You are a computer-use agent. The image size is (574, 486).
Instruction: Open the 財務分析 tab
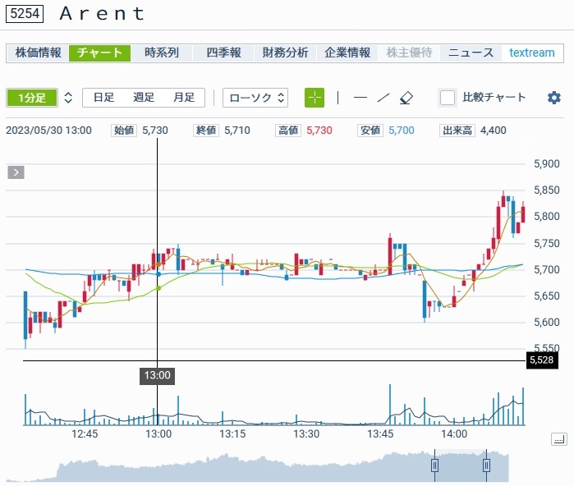pyautogui.click(x=285, y=53)
